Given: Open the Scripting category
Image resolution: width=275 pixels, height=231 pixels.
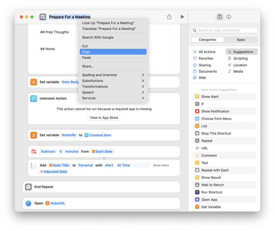Looking at the screenshot, I should pos(238,58).
